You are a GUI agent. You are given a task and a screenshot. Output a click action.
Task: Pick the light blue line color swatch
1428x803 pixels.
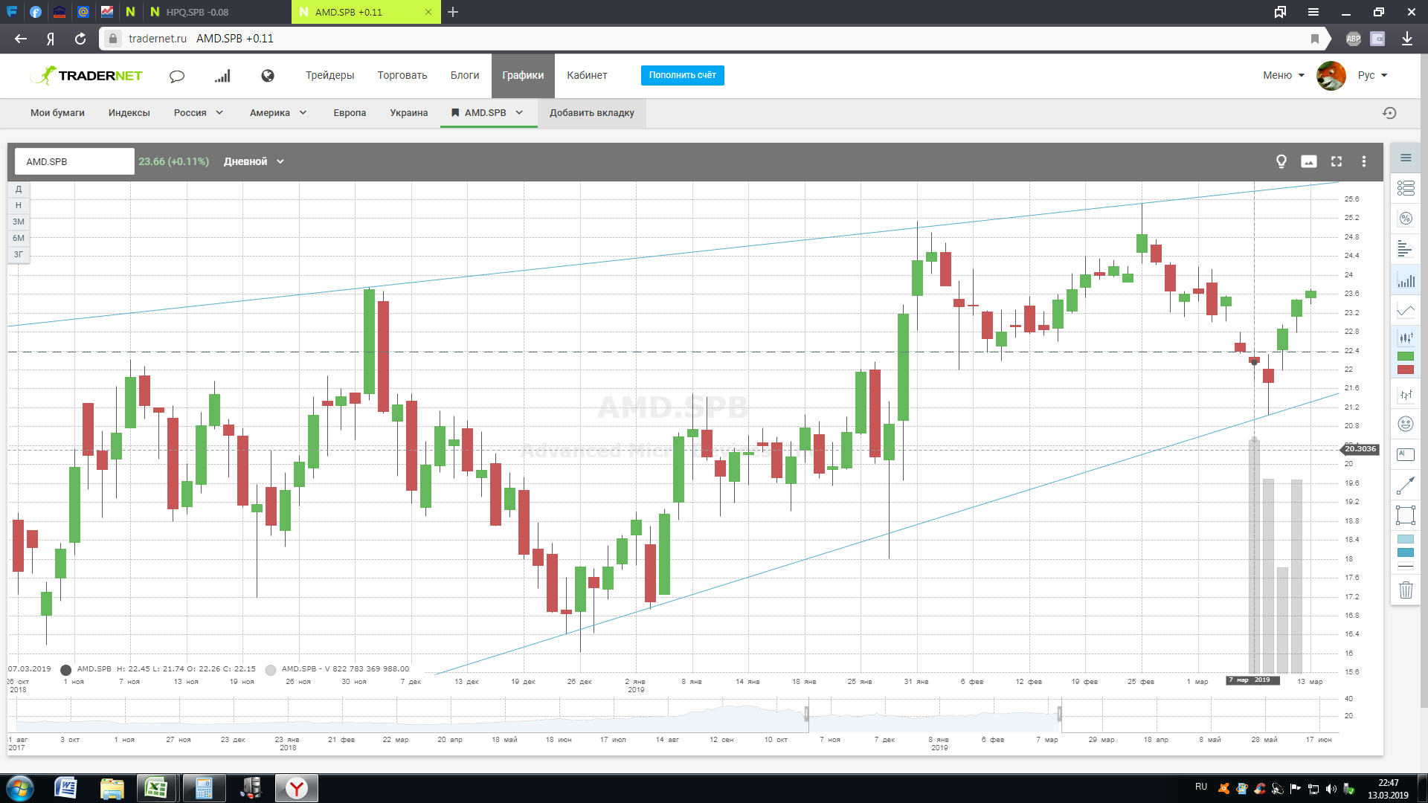[x=1406, y=539]
